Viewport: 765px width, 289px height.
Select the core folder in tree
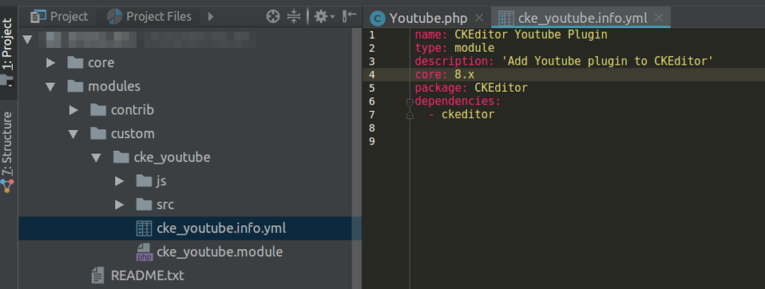pyautogui.click(x=101, y=63)
